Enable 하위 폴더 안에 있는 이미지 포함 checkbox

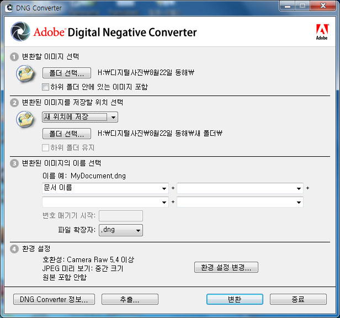[x=46, y=87]
